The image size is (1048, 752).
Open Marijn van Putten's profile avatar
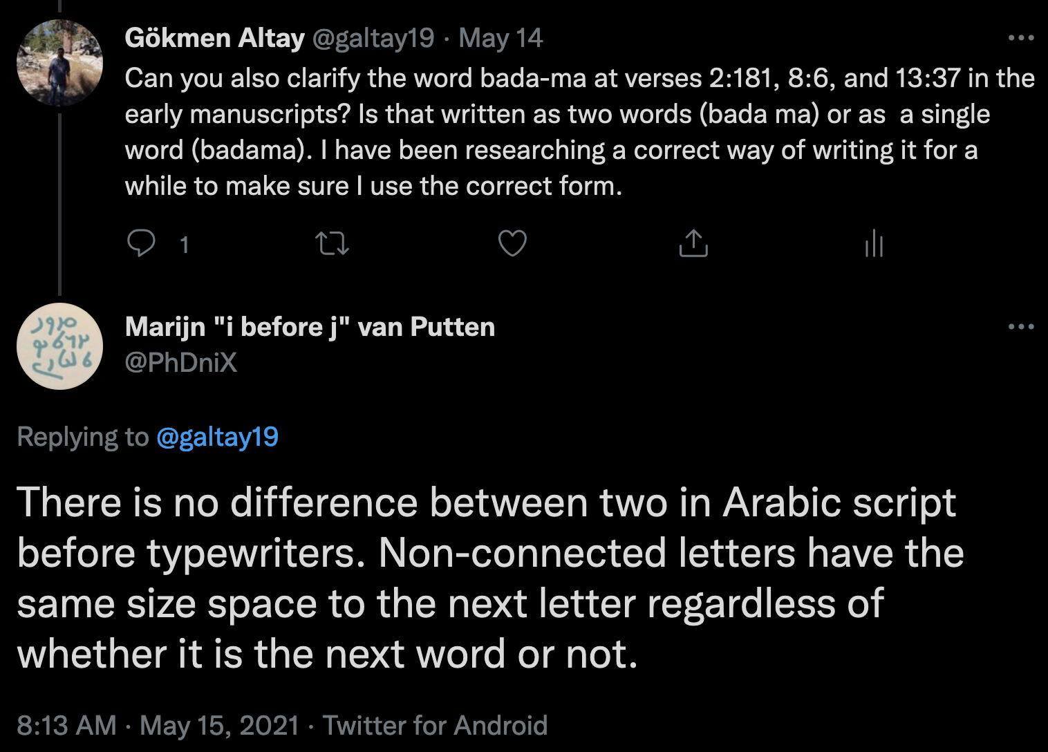[x=60, y=346]
